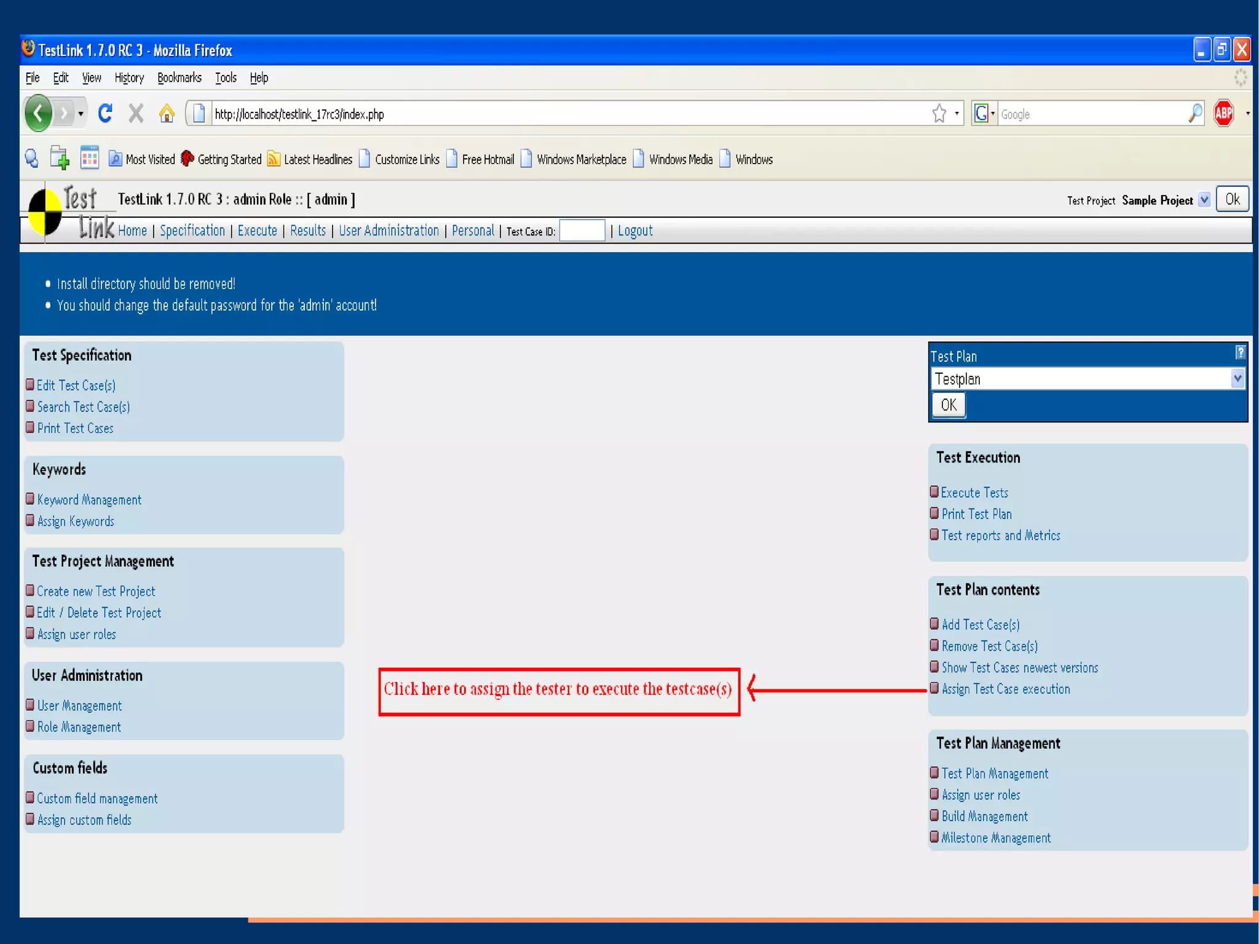Open the Most Visited bookmark folder
The width and height of the screenshot is (1259, 944).
[142, 159]
